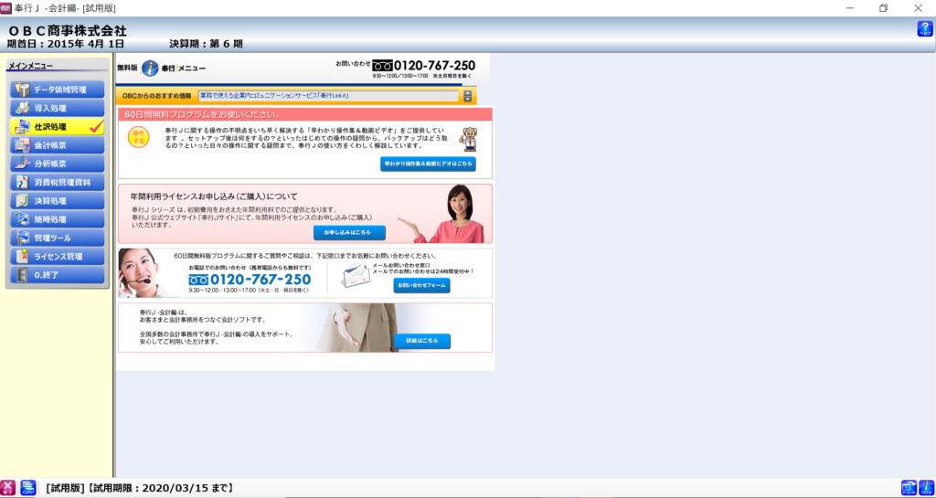
Task: Click 0.終了 in the main menu
Action: [58, 275]
